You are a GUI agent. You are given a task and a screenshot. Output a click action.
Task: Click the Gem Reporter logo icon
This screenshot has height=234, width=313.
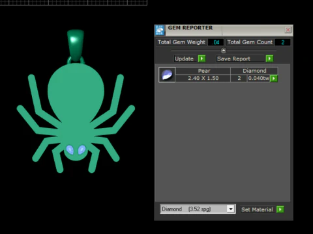click(x=160, y=30)
